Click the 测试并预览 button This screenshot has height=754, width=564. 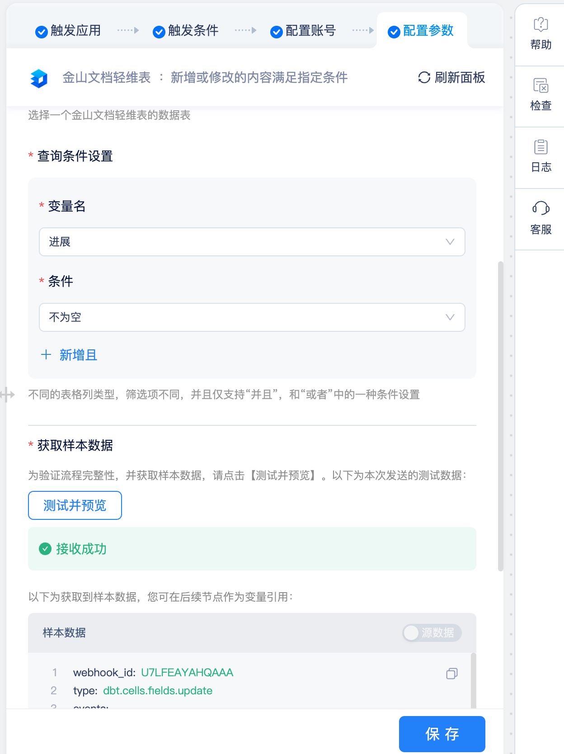(75, 505)
